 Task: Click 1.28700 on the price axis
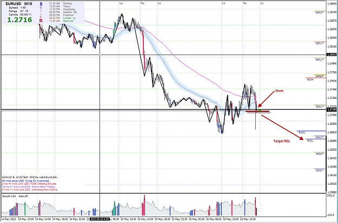pos(332,13)
